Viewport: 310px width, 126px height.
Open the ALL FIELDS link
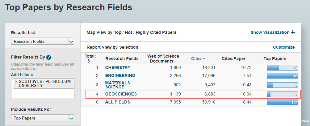pos(117,102)
